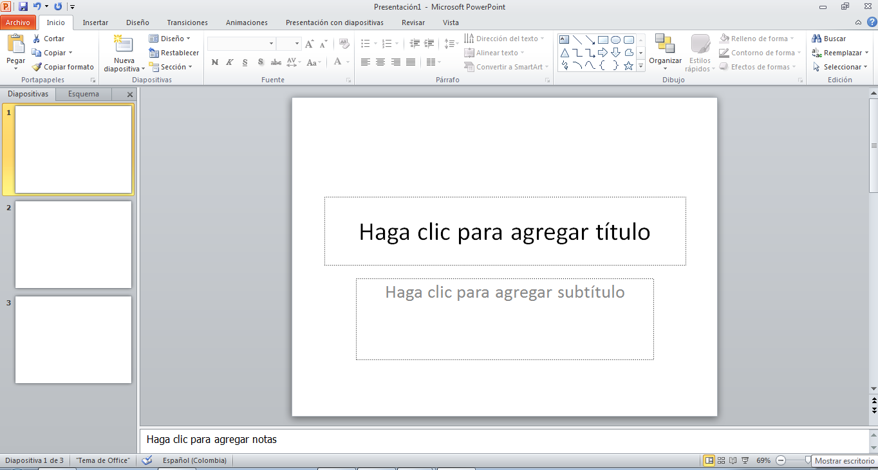
Task: Open the Insertar ribbon tab
Action: pyautogui.click(x=95, y=23)
